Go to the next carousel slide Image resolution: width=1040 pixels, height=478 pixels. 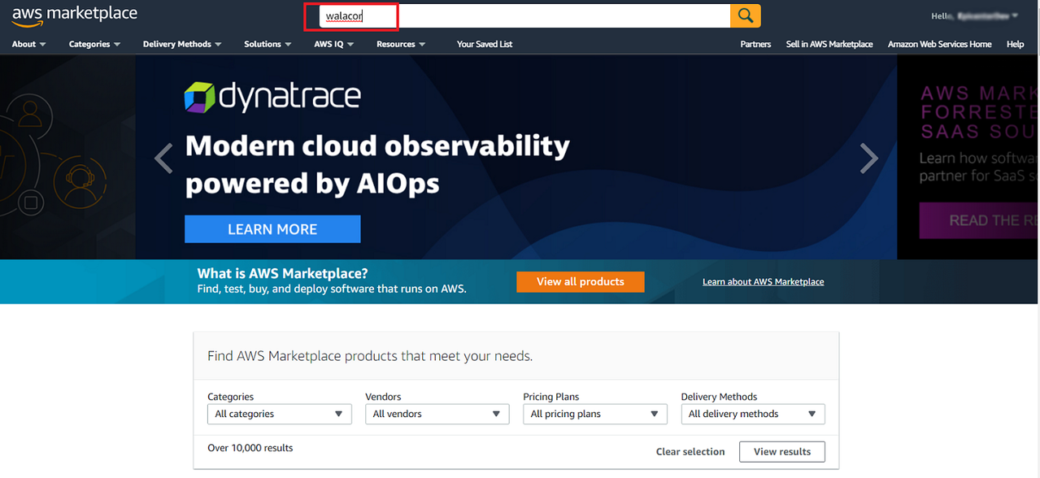pos(869,159)
